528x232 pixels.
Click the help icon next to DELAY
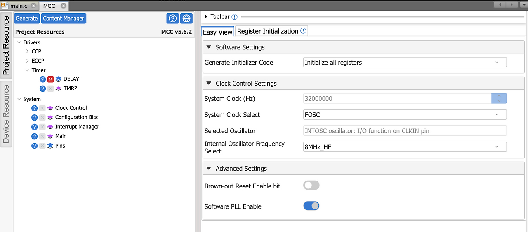42,79
